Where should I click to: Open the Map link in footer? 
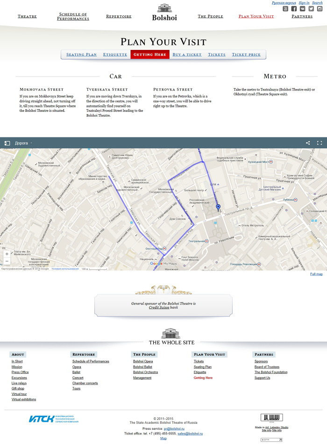163,439
